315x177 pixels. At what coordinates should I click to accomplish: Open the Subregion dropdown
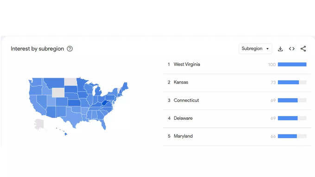(255, 49)
